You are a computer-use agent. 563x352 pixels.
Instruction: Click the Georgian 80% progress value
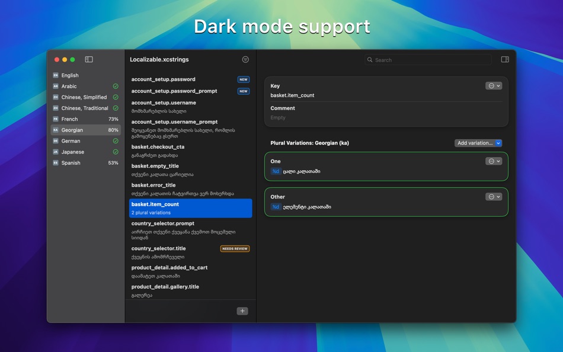click(x=113, y=130)
